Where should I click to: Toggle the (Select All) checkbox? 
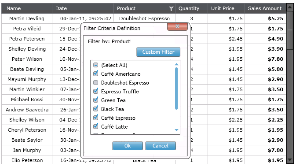tap(96, 65)
